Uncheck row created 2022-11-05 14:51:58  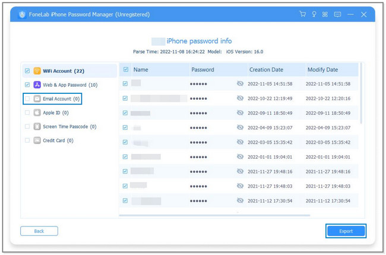click(x=125, y=84)
